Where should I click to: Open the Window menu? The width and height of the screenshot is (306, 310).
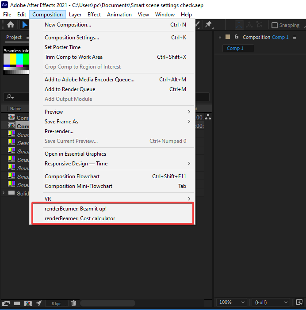click(165, 15)
